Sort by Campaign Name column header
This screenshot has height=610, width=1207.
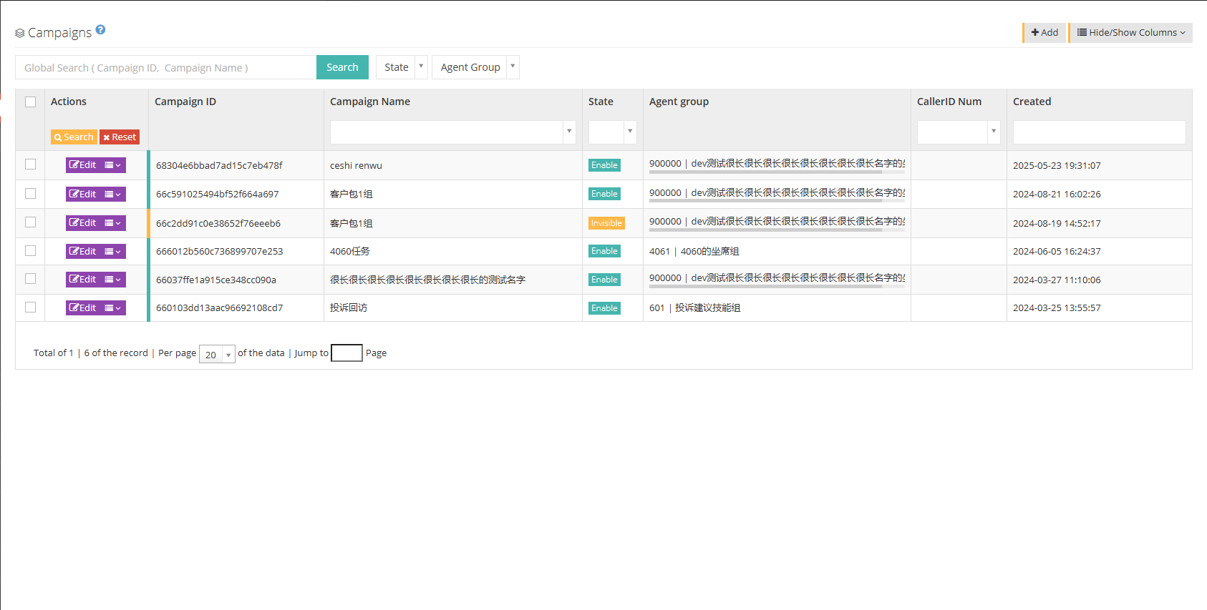(370, 102)
